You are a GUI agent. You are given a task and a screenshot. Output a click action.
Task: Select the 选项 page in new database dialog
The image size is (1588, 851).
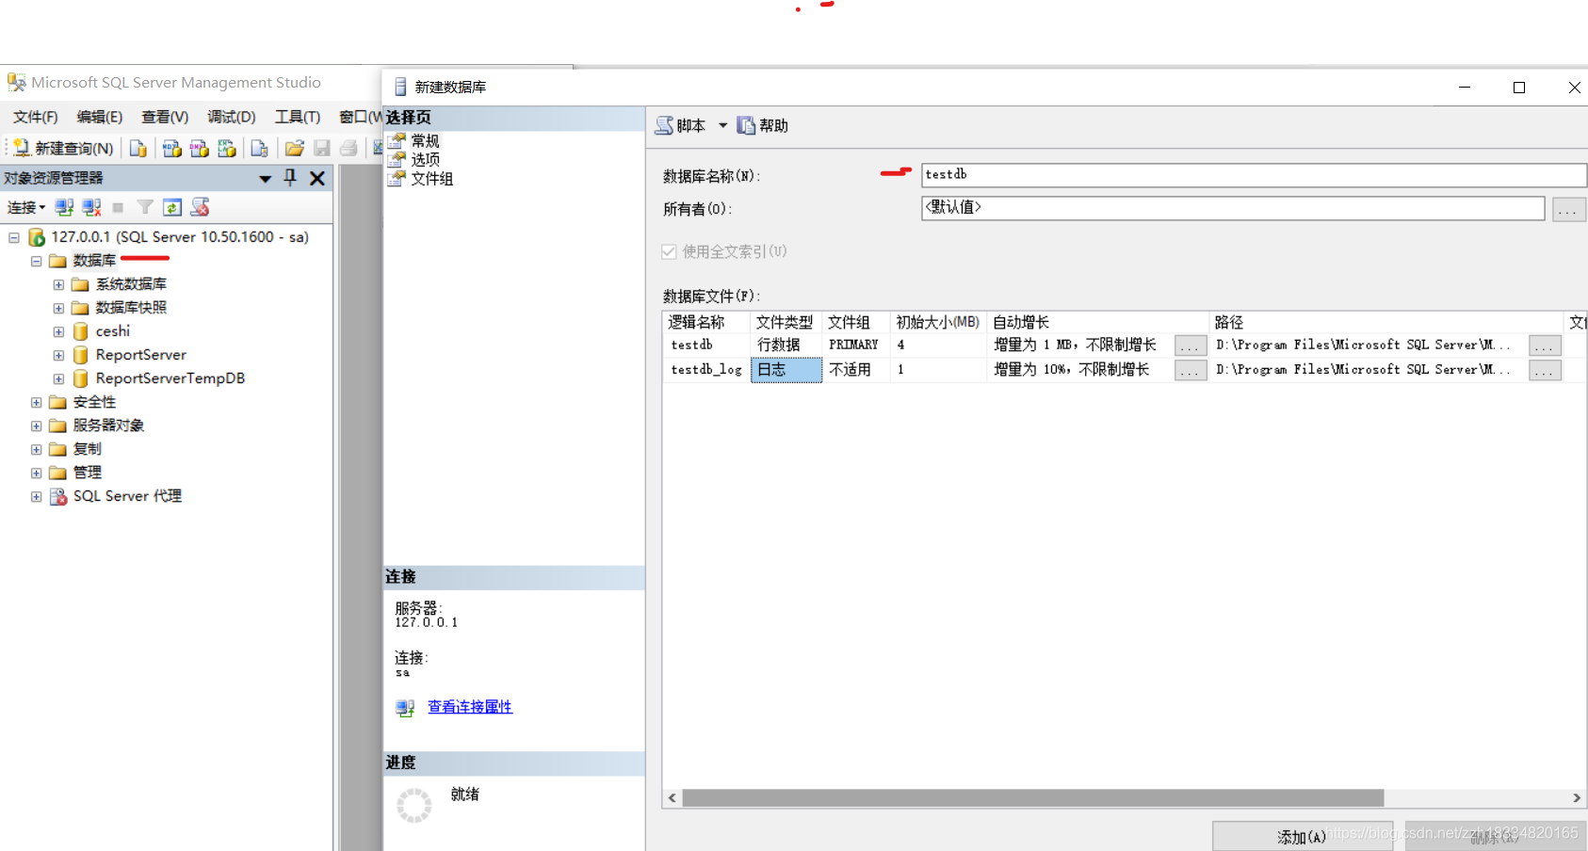(x=425, y=160)
